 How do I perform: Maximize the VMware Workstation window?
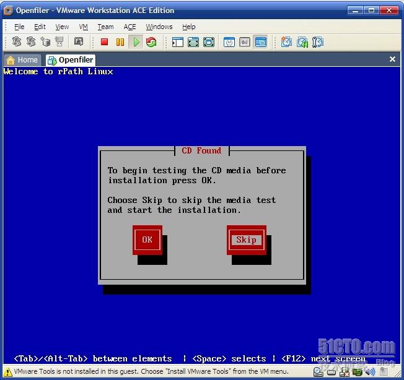tap(371, 11)
